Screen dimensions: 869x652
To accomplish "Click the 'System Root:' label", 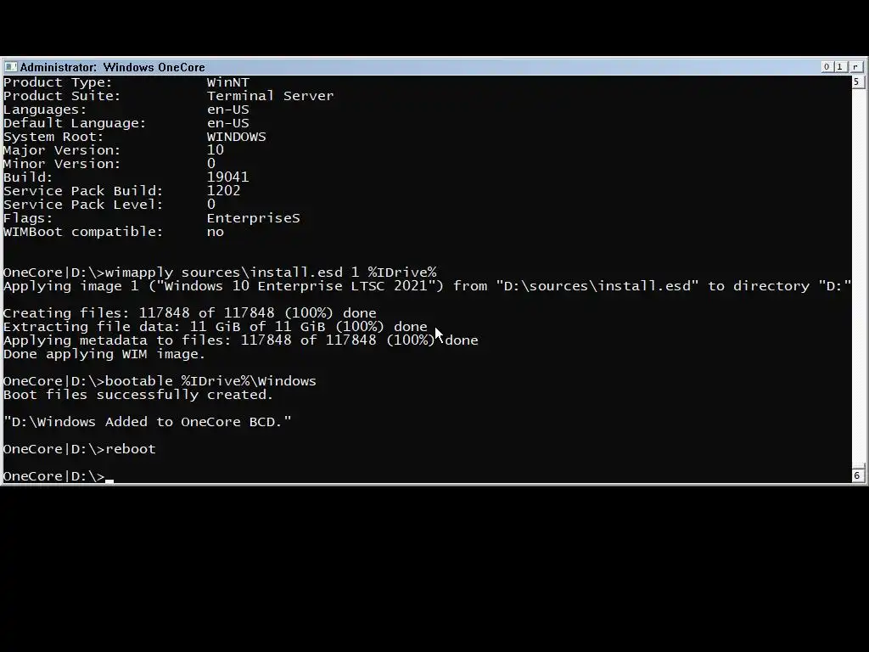I will tap(53, 137).
